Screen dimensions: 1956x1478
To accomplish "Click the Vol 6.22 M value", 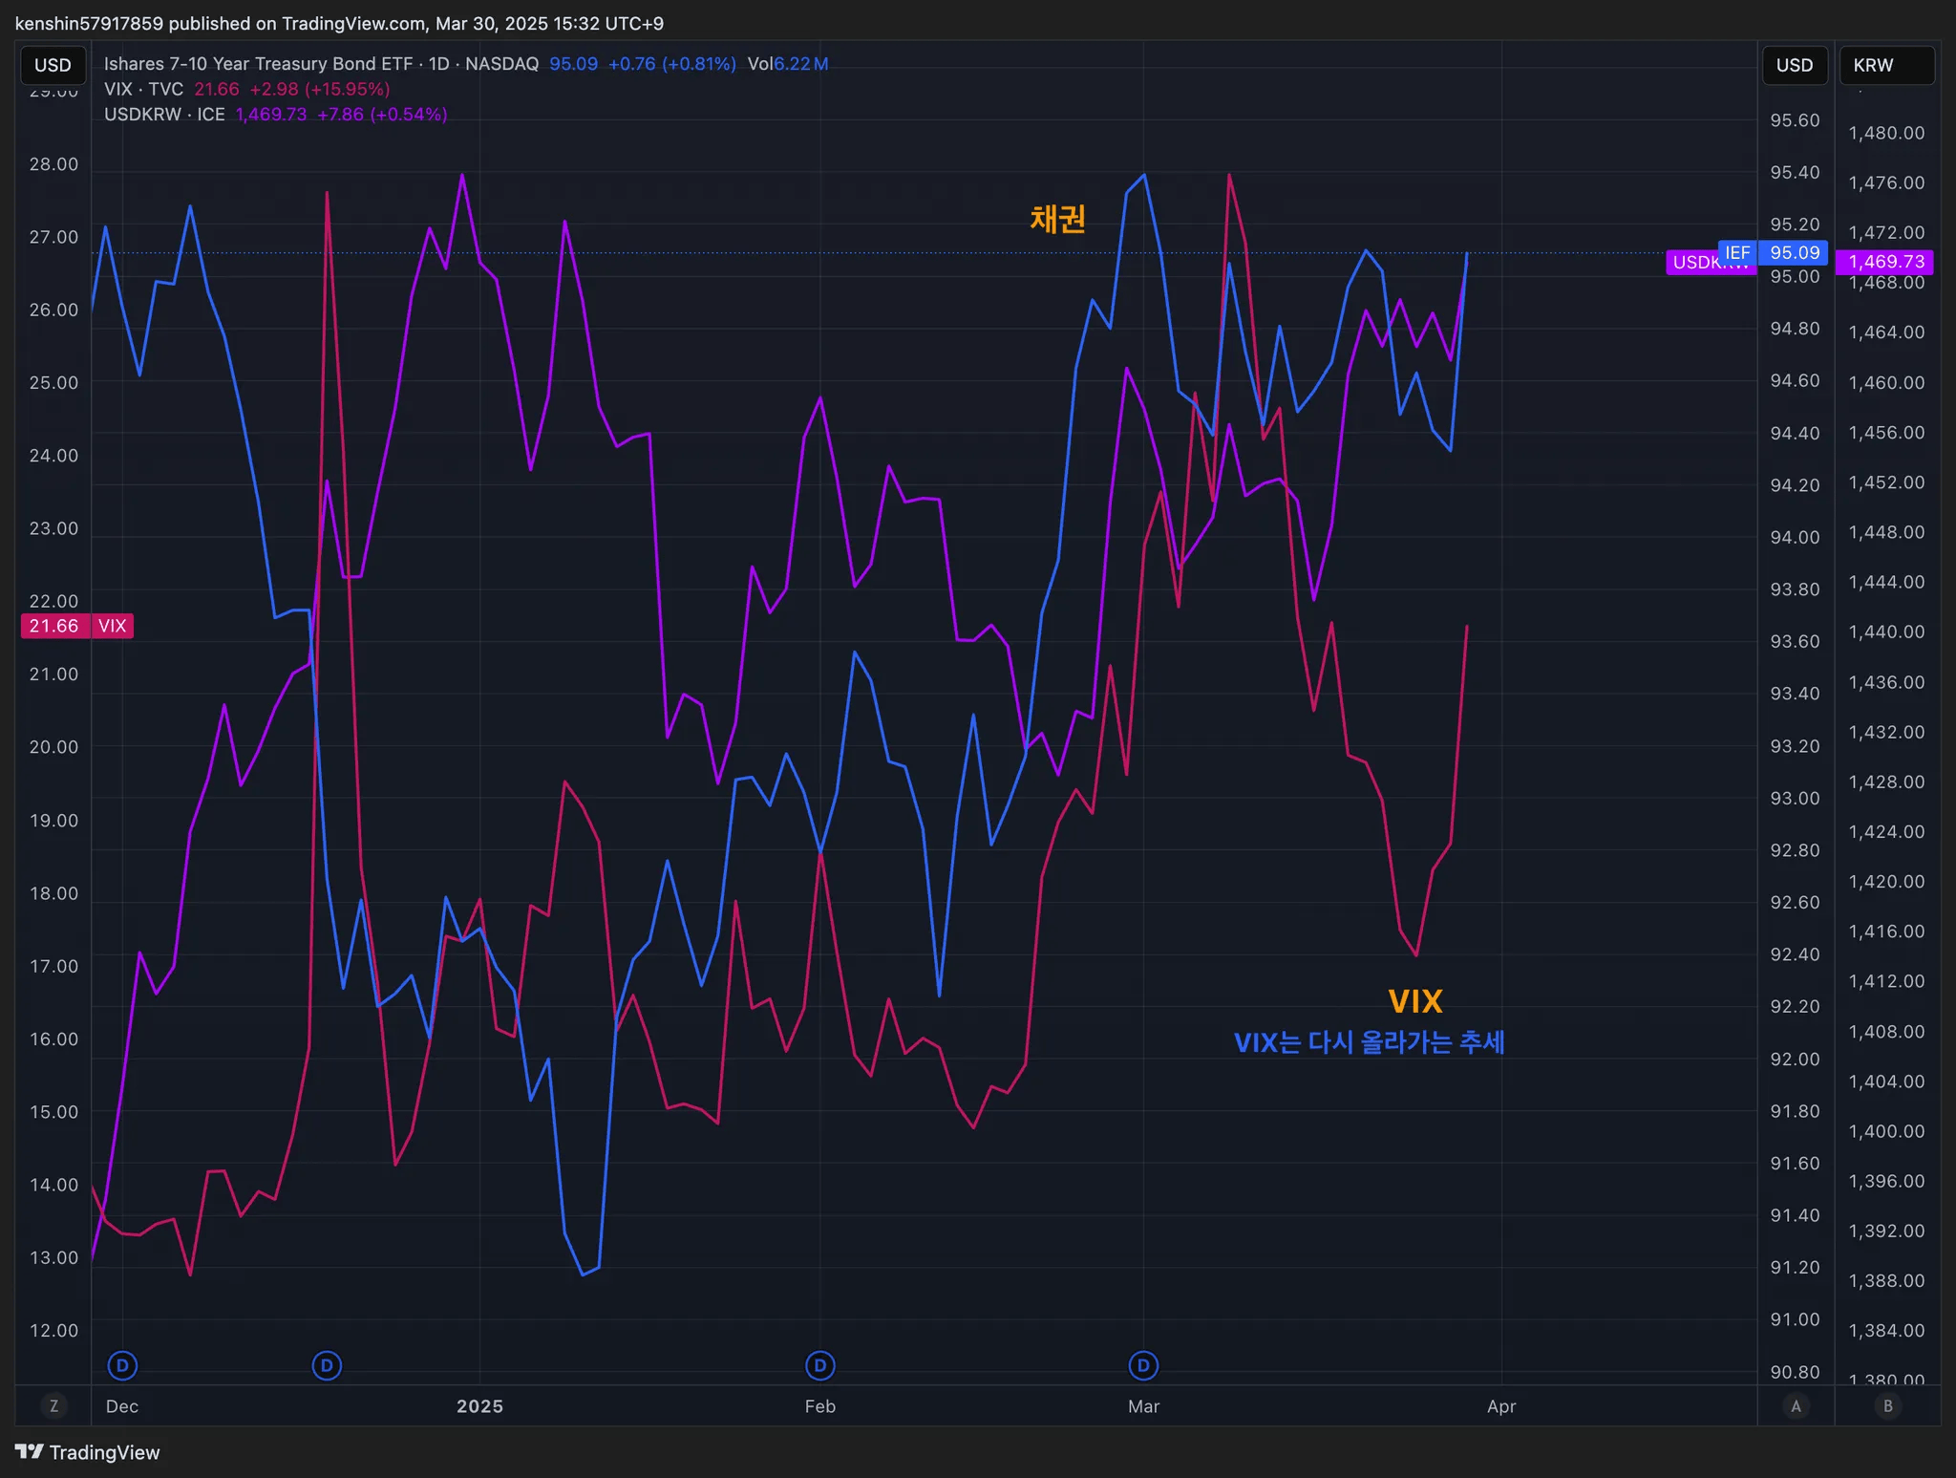I will click(788, 64).
